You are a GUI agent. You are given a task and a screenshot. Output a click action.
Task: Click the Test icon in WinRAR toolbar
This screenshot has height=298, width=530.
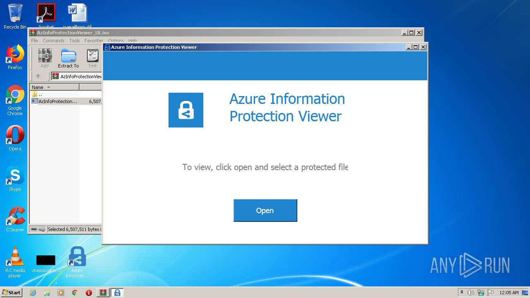pyautogui.click(x=93, y=58)
